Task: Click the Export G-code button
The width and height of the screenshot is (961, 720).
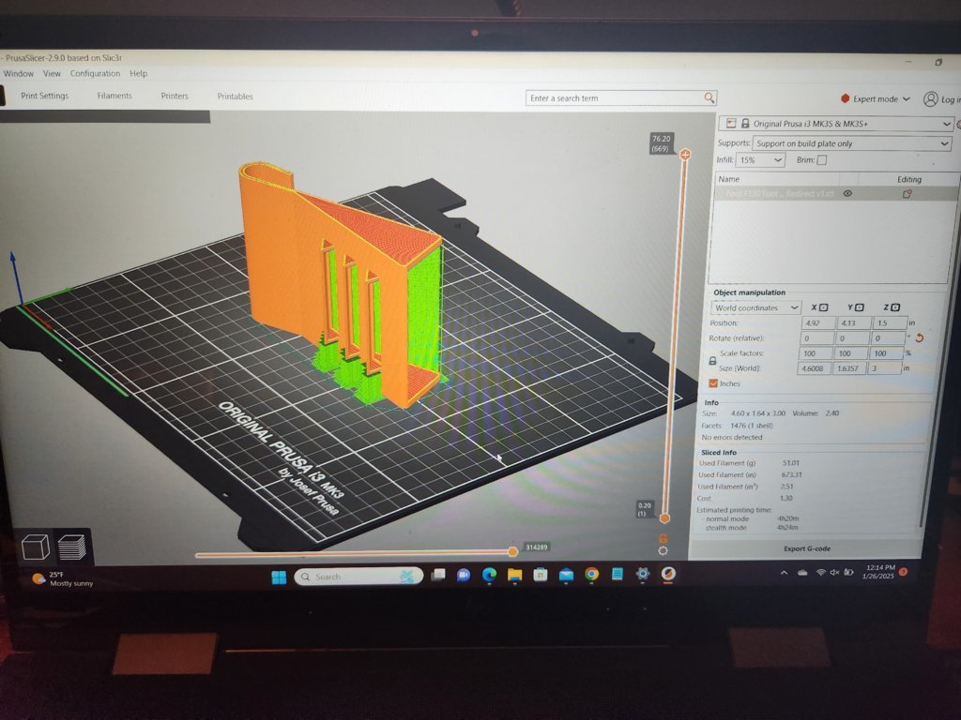Action: [x=806, y=548]
